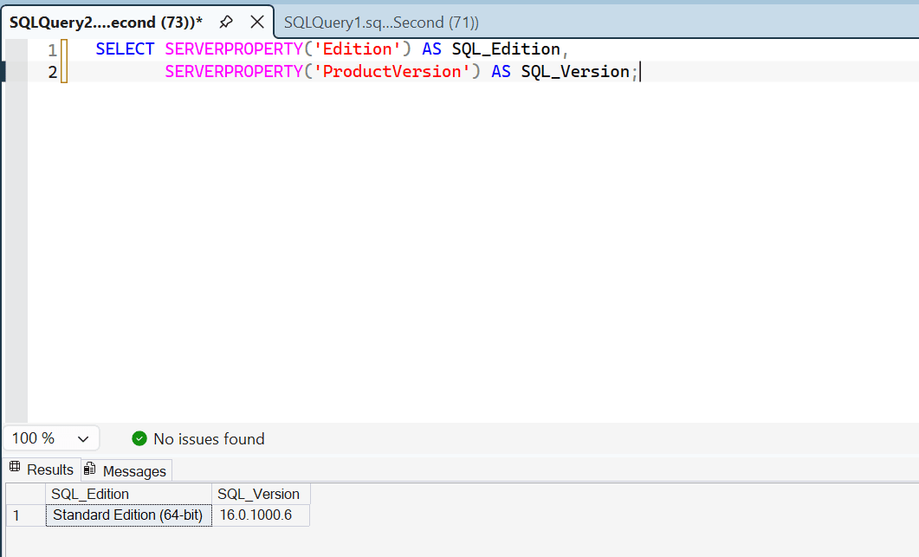
Task: Click the Standard Edition (64-bit) cell
Action: click(x=127, y=515)
